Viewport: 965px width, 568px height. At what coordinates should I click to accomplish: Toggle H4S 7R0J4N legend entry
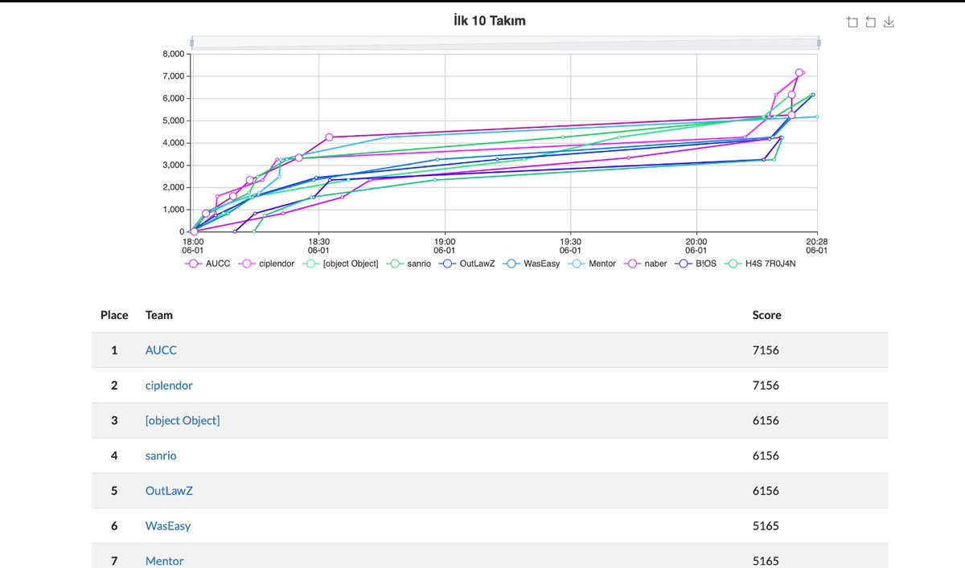coord(762,263)
